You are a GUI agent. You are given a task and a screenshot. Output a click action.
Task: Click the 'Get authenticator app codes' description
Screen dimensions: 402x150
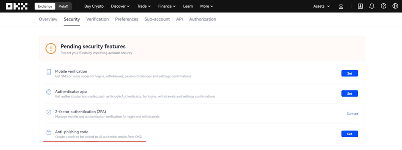pos(135,97)
